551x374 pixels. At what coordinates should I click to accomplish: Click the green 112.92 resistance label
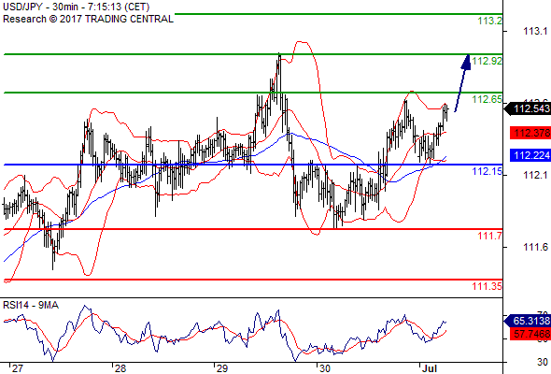[487, 61]
